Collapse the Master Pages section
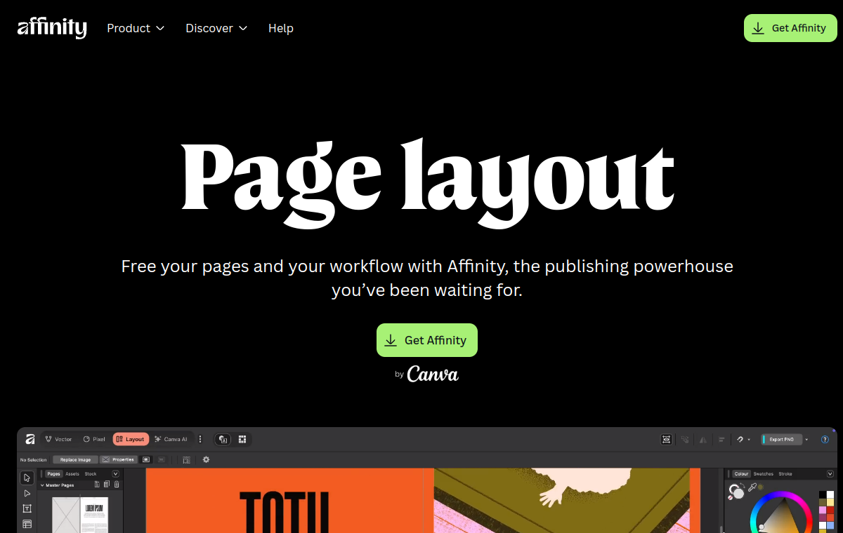843x533 pixels. [x=42, y=485]
